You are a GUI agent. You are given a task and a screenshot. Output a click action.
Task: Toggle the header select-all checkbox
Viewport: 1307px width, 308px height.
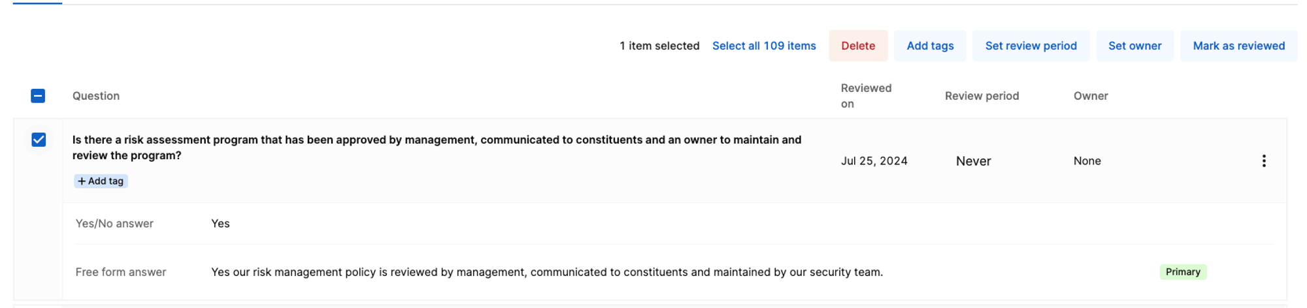pos(38,96)
